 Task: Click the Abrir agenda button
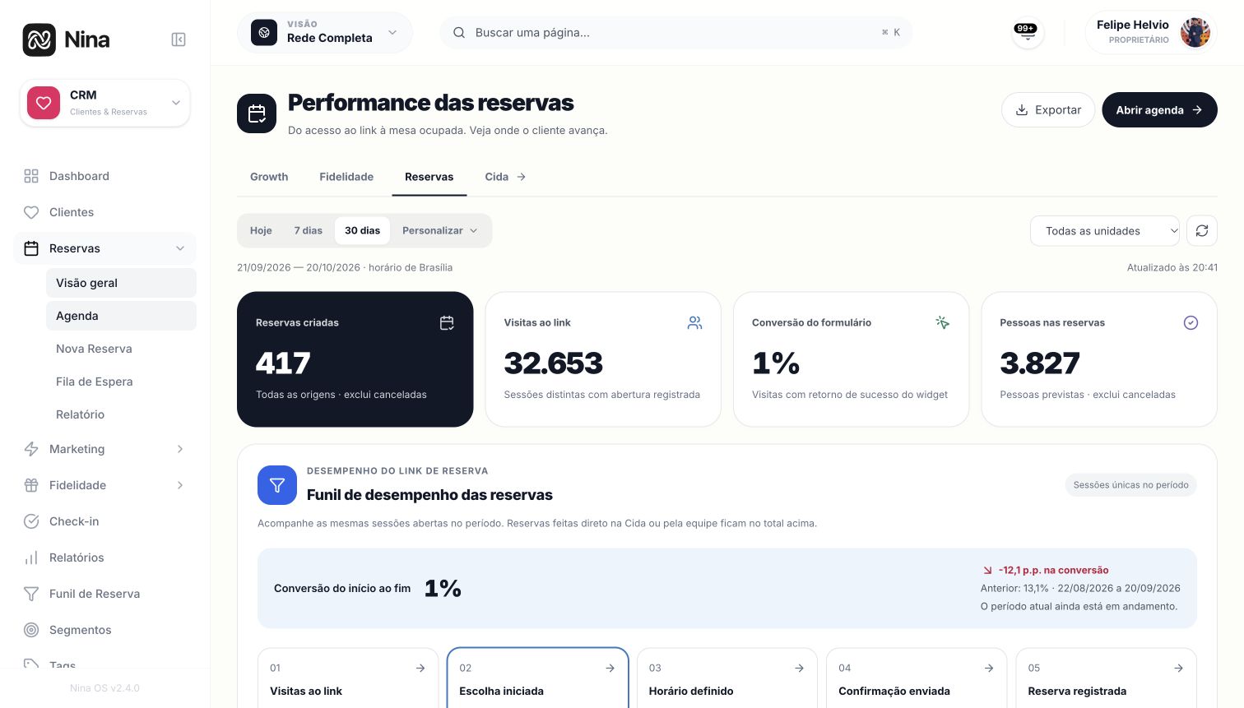pyautogui.click(x=1160, y=110)
